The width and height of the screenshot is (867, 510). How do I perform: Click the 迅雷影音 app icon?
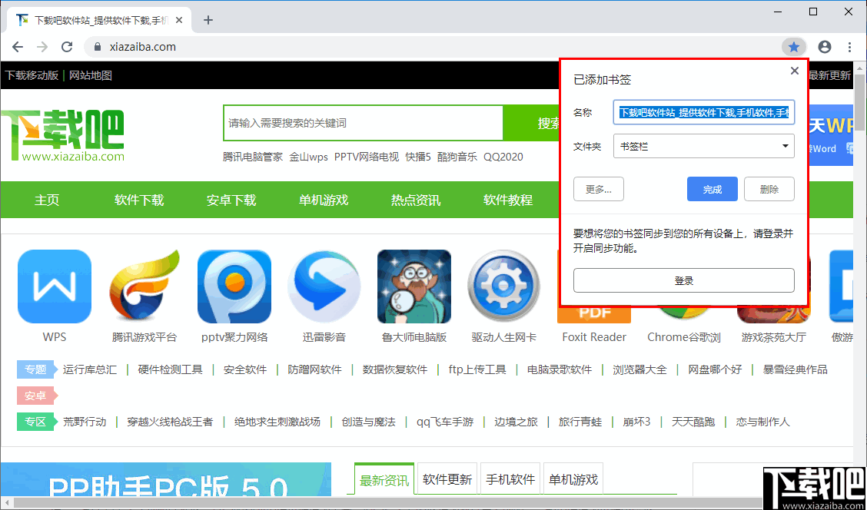[324, 286]
